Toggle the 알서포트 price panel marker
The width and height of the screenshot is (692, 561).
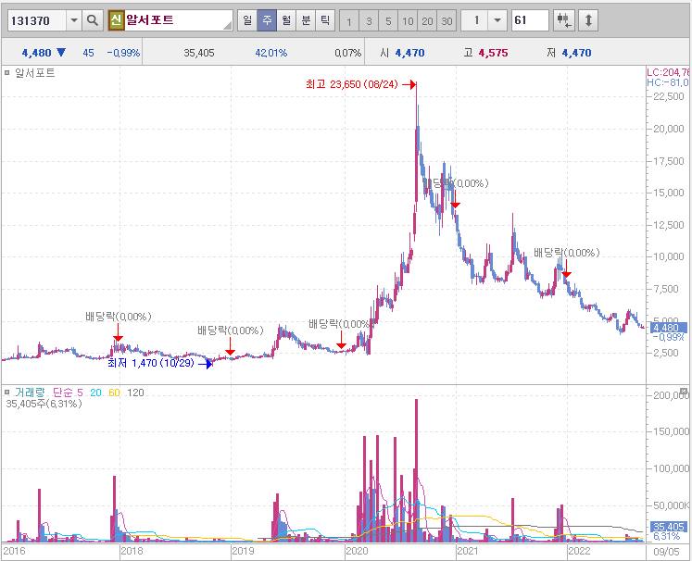(6, 73)
